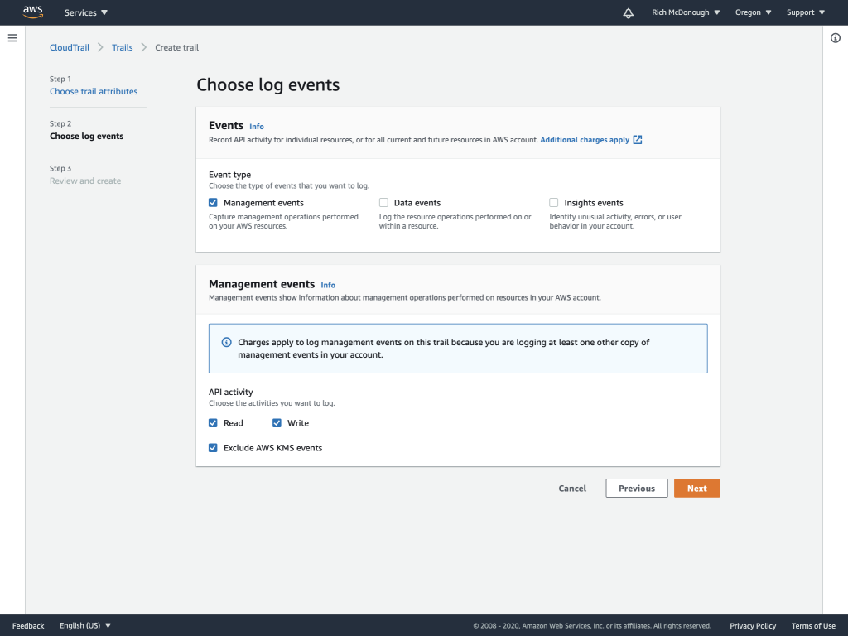Go to Step 1 Choose trail attributes
This screenshot has width=848, height=636.
(x=93, y=91)
